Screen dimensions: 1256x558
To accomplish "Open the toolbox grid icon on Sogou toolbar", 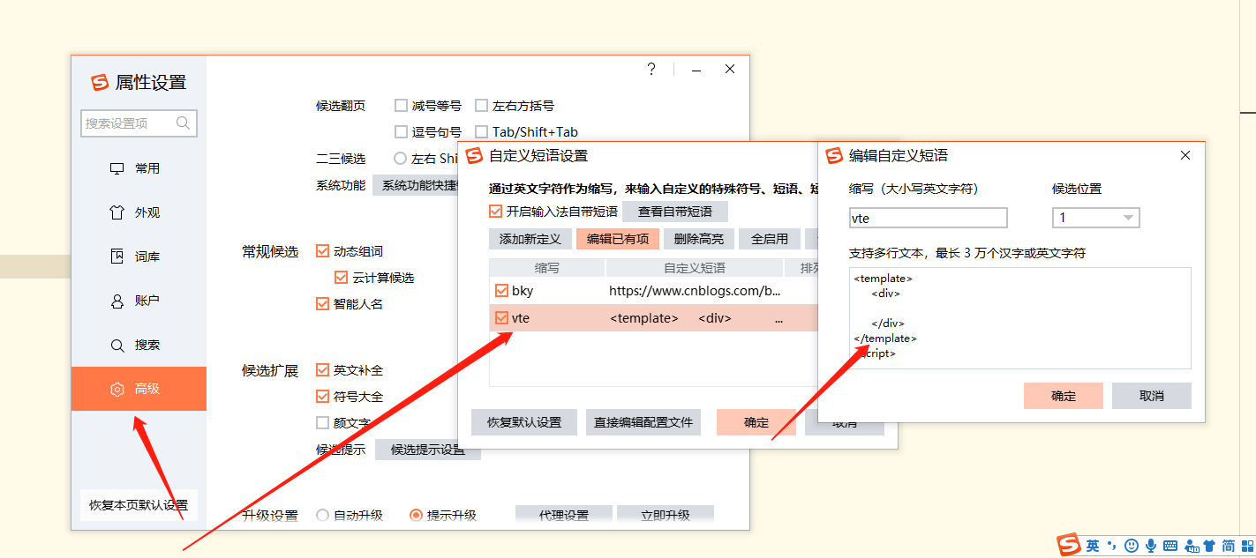I will pyautogui.click(x=1246, y=546).
